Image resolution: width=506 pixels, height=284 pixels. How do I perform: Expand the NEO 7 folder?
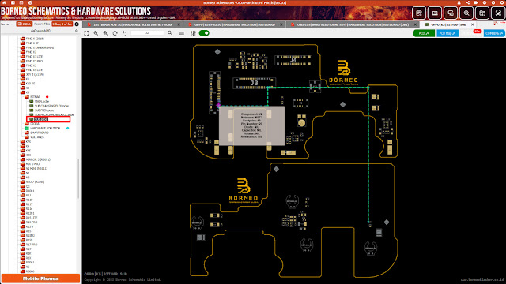click(x=35, y=182)
